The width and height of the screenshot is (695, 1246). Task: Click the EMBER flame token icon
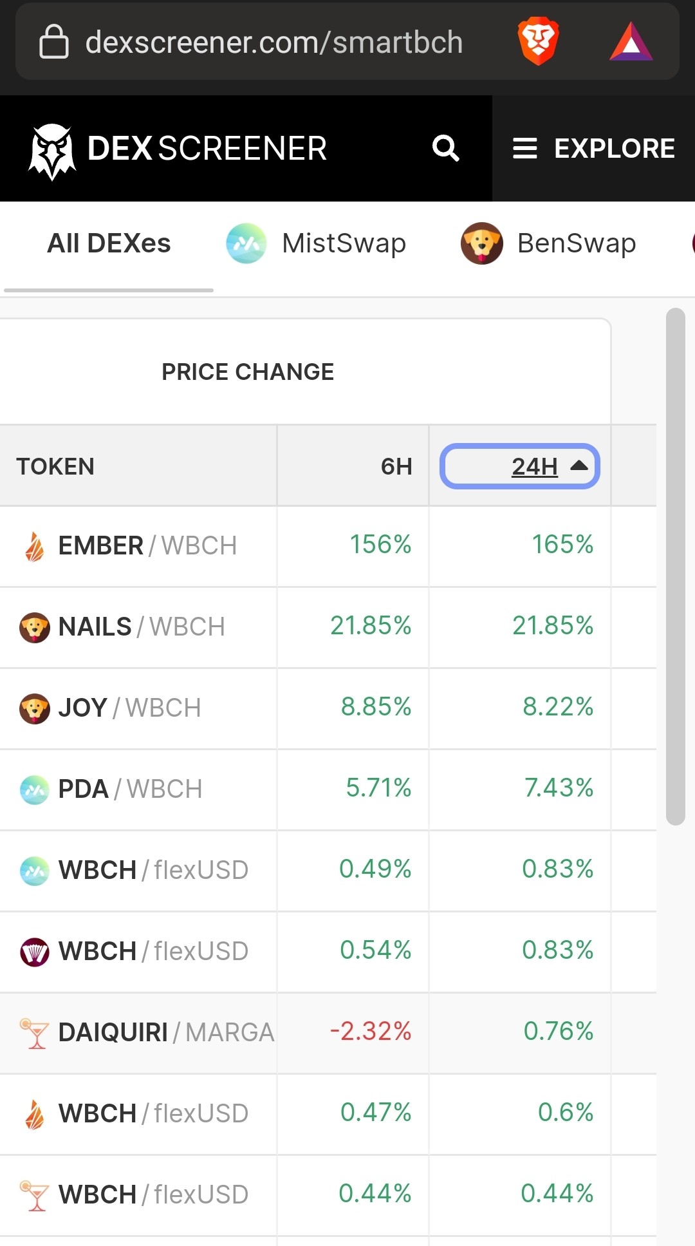point(35,547)
